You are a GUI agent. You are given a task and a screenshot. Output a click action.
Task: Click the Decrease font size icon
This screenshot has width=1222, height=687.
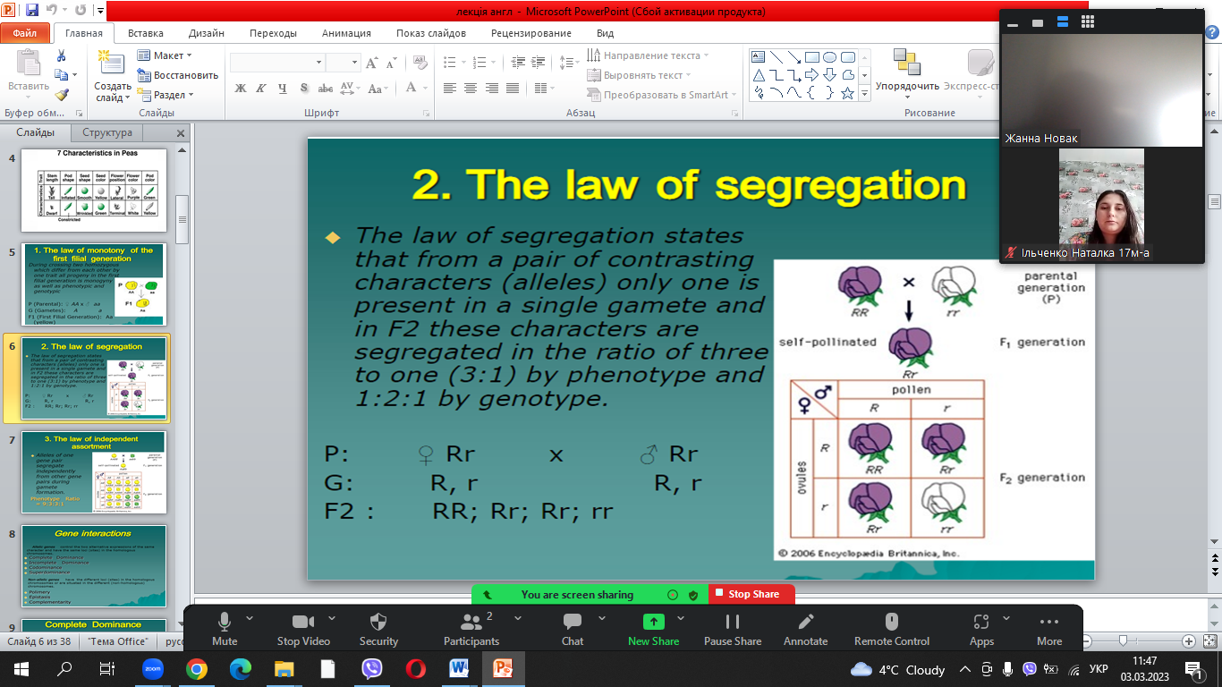tap(391, 63)
